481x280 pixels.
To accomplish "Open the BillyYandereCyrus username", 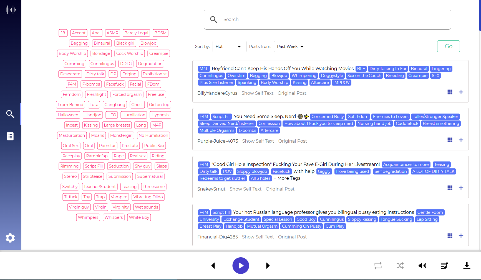I will [217, 93].
